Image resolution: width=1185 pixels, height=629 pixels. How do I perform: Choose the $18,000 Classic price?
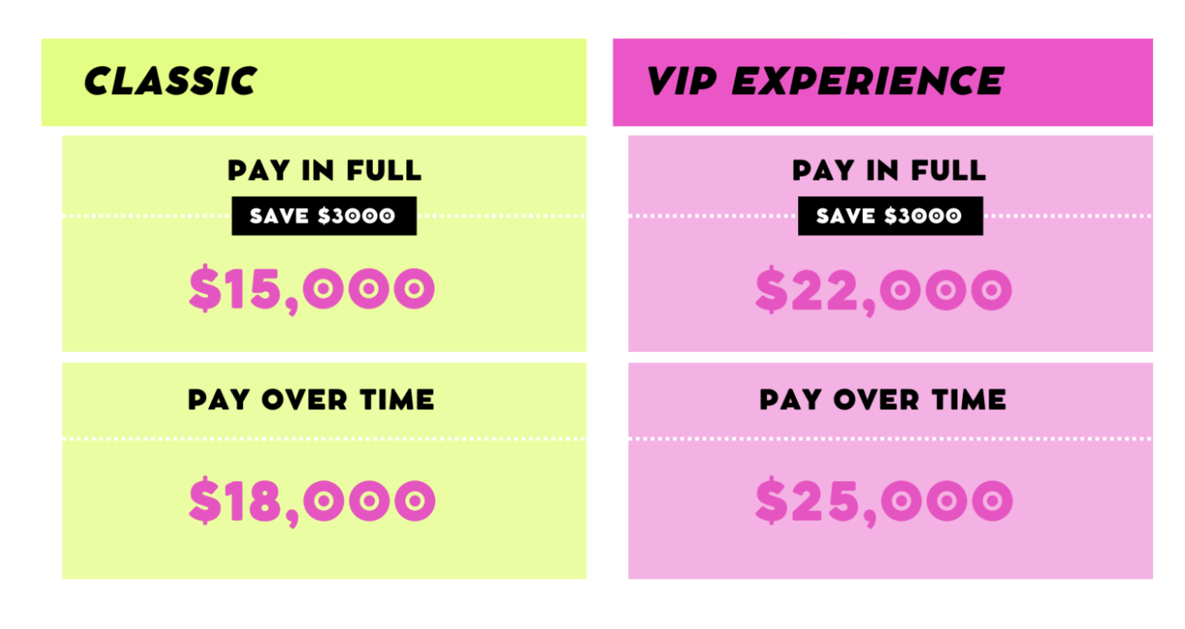point(312,501)
